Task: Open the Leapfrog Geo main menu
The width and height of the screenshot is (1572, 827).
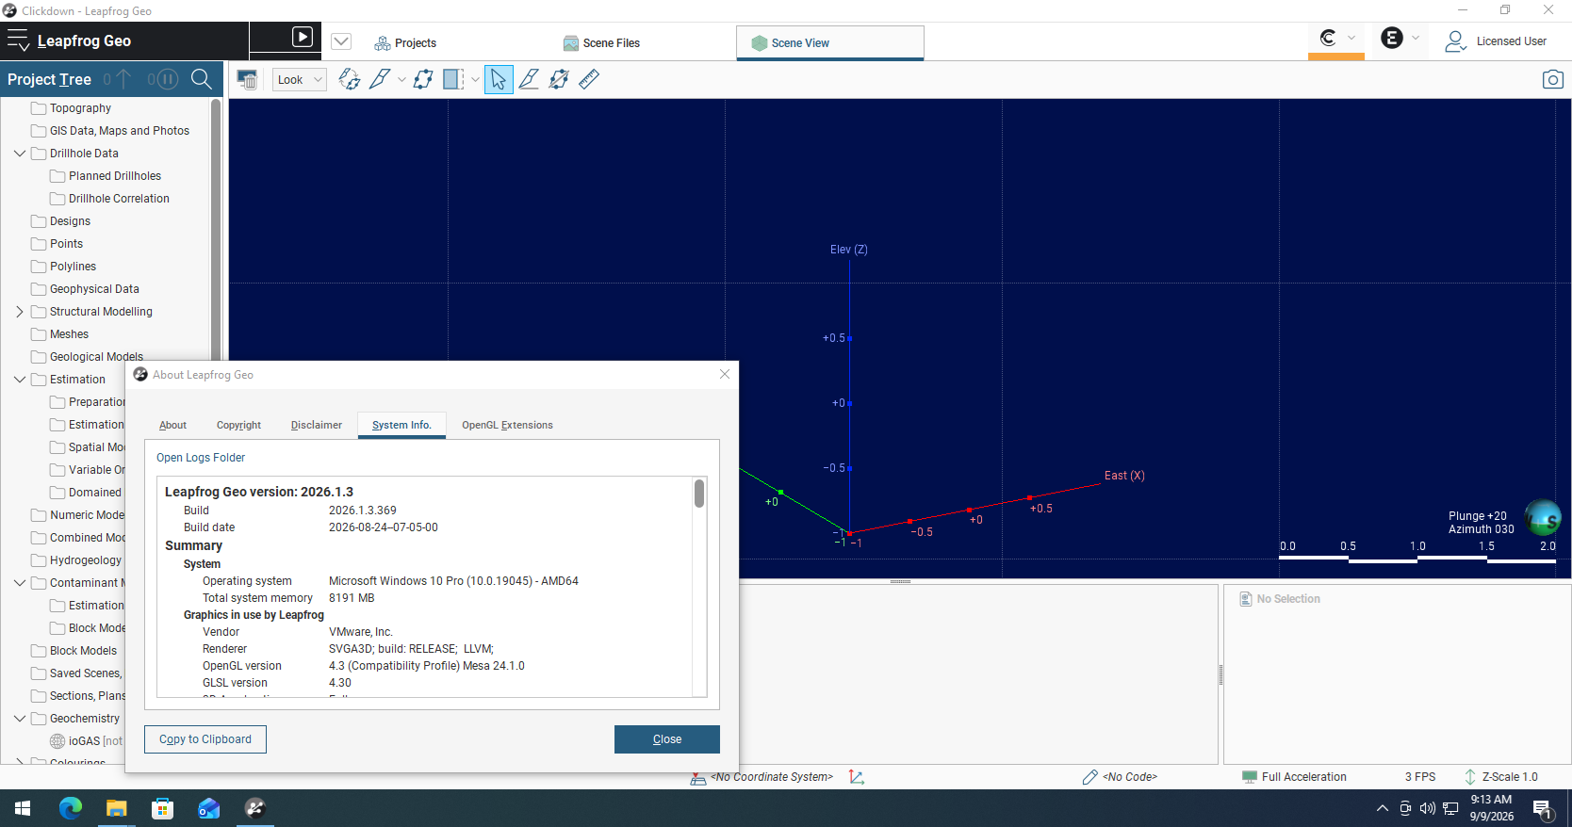Action: (19, 41)
